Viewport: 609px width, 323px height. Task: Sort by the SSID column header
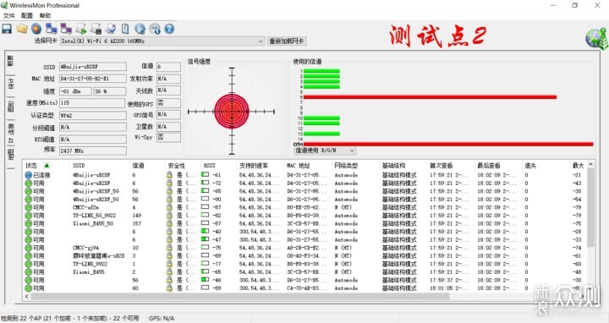tap(79, 166)
